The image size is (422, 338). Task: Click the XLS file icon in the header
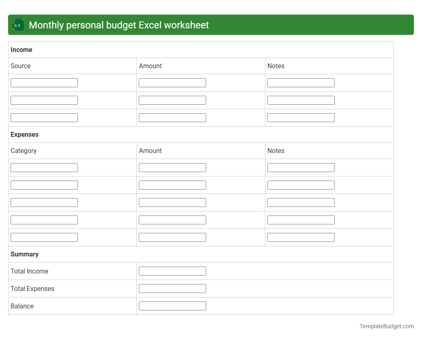pos(18,25)
